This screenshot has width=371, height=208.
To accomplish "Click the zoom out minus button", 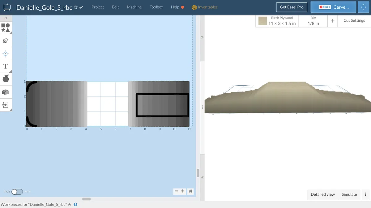I will click(177, 191).
